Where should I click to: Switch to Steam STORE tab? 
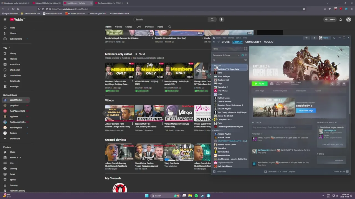(x=225, y=42)
